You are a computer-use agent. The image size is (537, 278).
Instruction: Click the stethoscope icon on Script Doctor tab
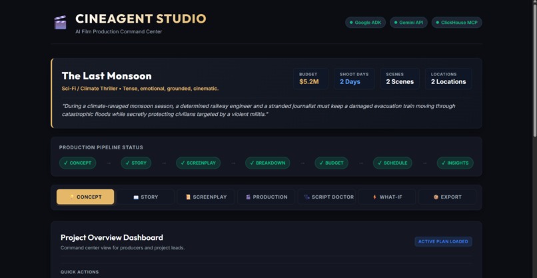tap(307, 197)
